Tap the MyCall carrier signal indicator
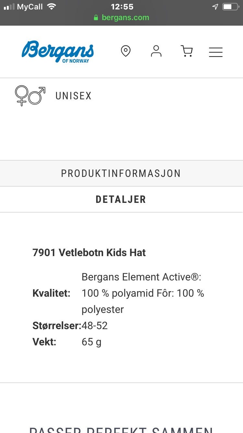Image resolution: width=243 pixels, height=433 pixels. pyautogui.click(x=23, y=6)
